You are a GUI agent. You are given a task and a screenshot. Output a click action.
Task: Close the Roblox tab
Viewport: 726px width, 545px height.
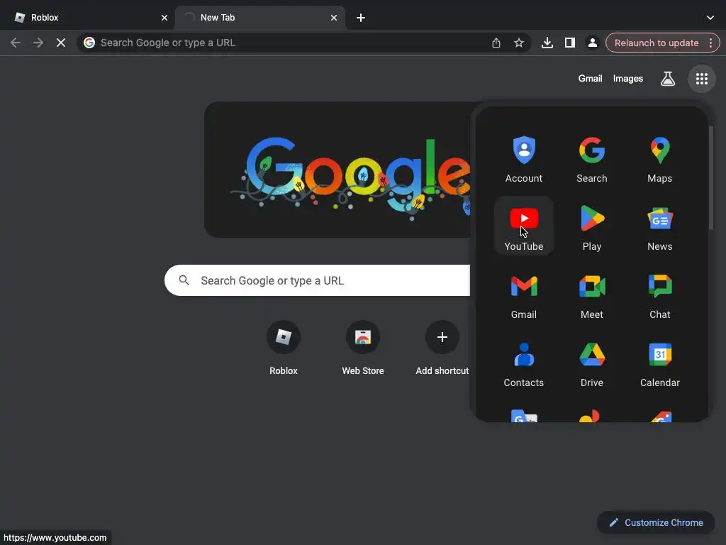click(x=164, y=18)
